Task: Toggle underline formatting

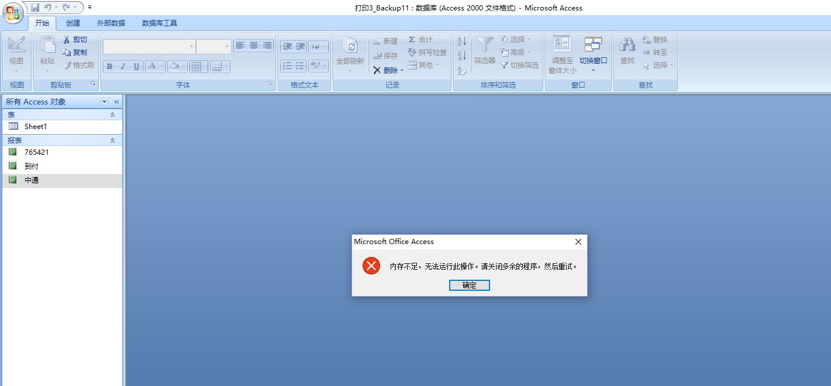Action: 136,66
